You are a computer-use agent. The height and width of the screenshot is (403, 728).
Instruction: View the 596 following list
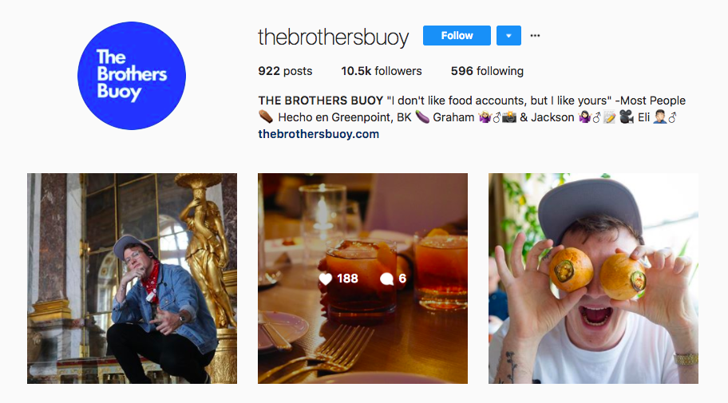tap(487, 71)
